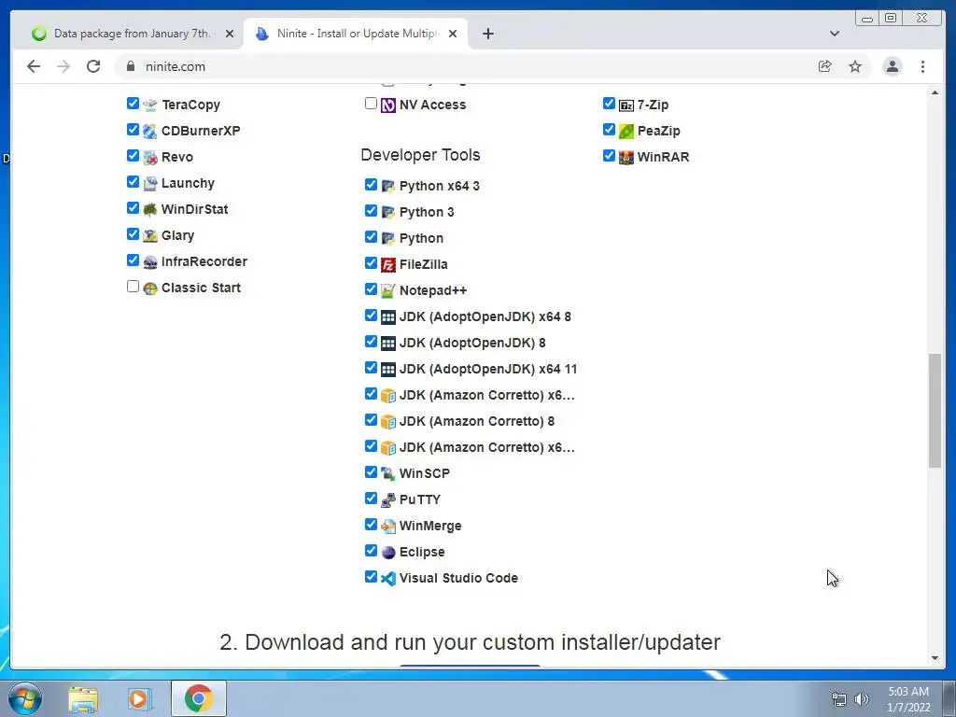Select the Ninite - Install or Update tab

coord(356,34)
